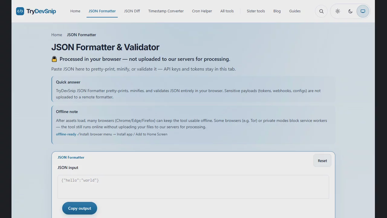The width and height of the screenshot is (387, 218).
Task: Click the Copy output button
Action: (x=80, y=208)
